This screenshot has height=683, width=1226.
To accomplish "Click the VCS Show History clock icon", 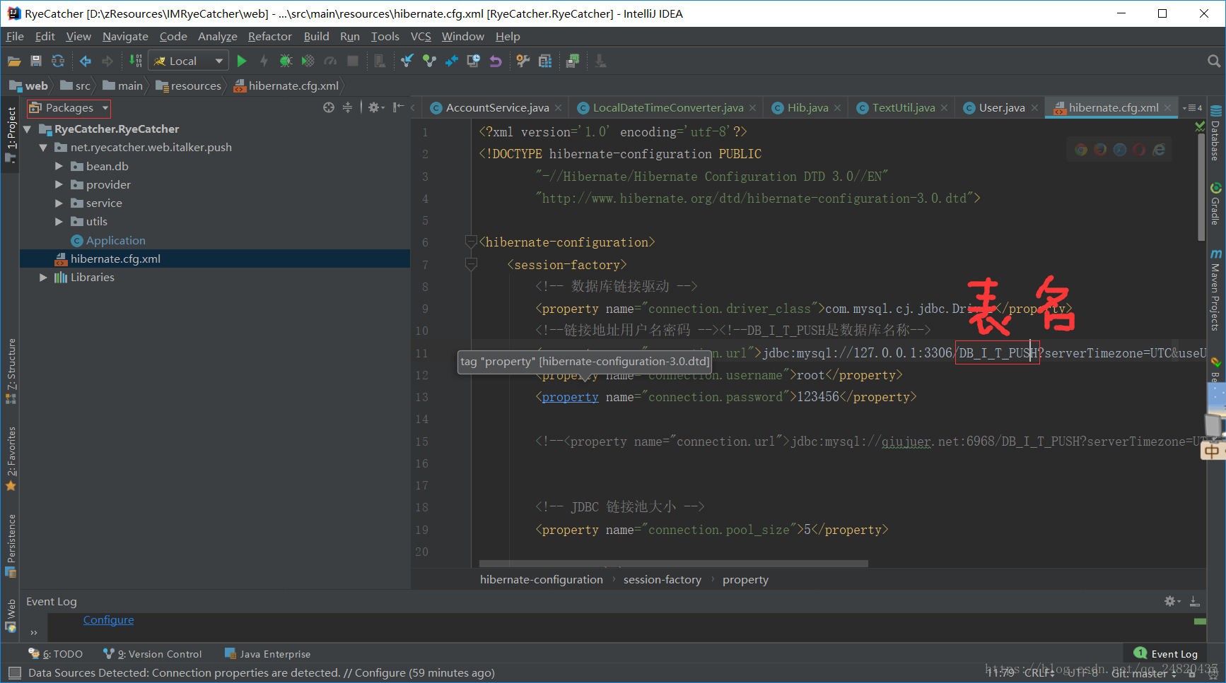I will 473,61.
